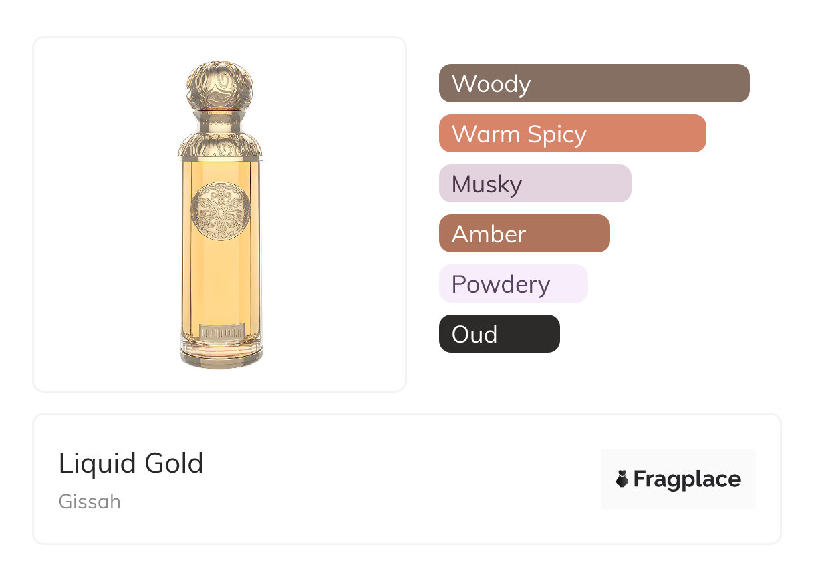Click blank space right of the bottle

click(x=334, y=214)
